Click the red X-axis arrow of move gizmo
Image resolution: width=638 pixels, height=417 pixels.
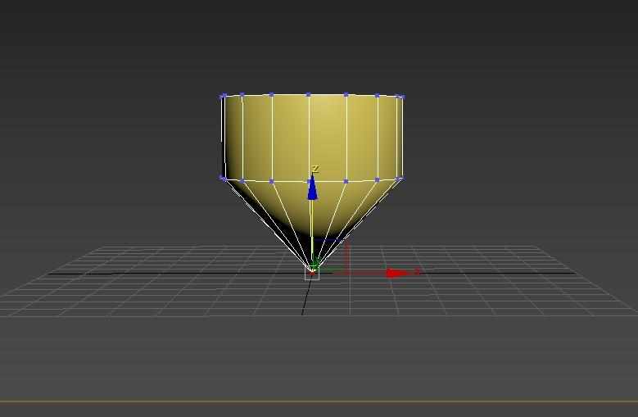[x=396, y=272]
